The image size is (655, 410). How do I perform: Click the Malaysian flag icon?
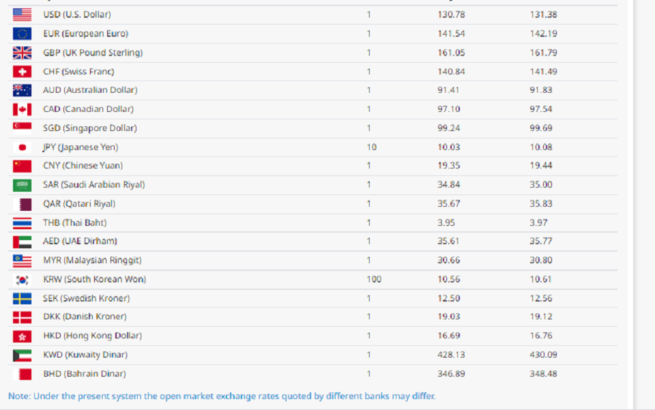point(22,261)
